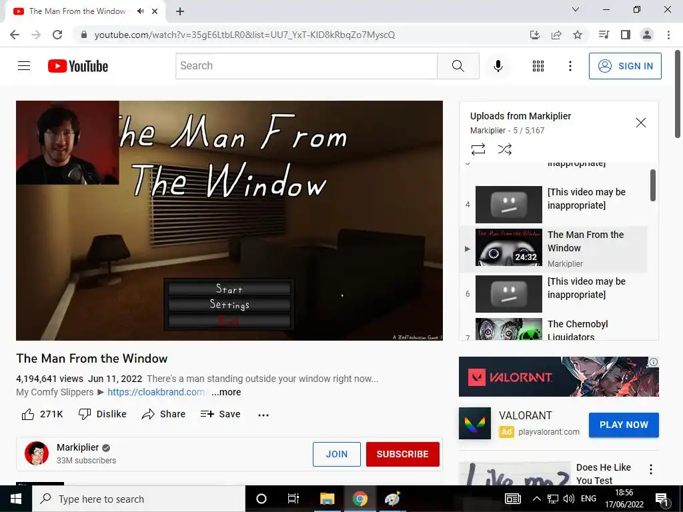This screenshot has width=683, height=512.
Task: Open the YouTube apps grid
Action: 538,66
